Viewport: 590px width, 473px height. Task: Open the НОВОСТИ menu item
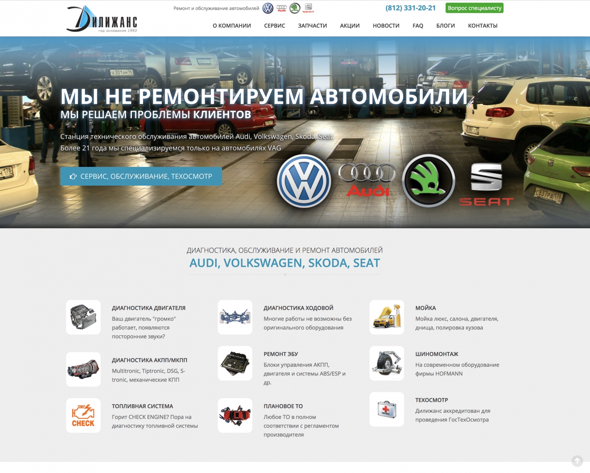pos(386,25)
